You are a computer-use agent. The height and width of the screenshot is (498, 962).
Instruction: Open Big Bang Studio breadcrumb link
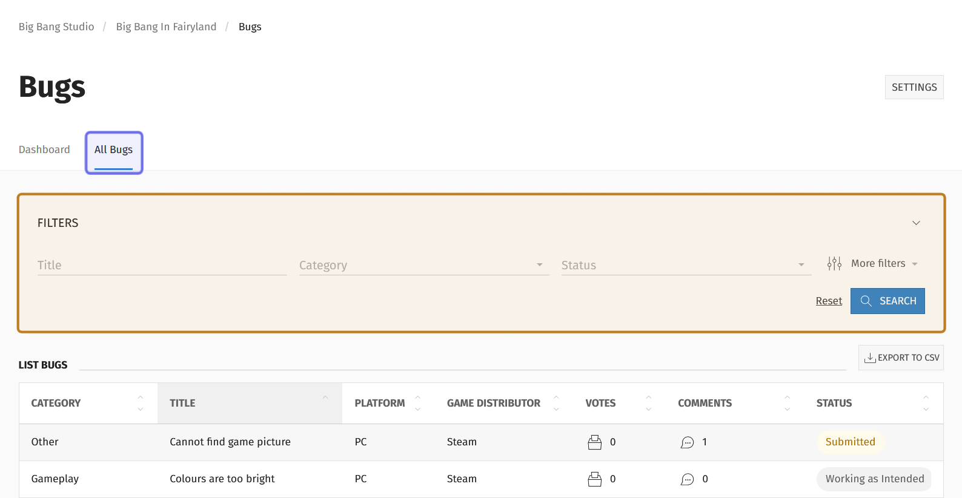coord(56,27)
